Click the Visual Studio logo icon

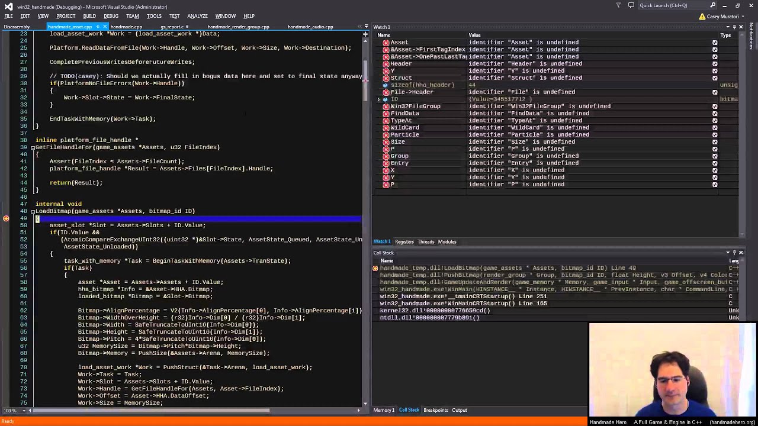(x=8, y=6)
